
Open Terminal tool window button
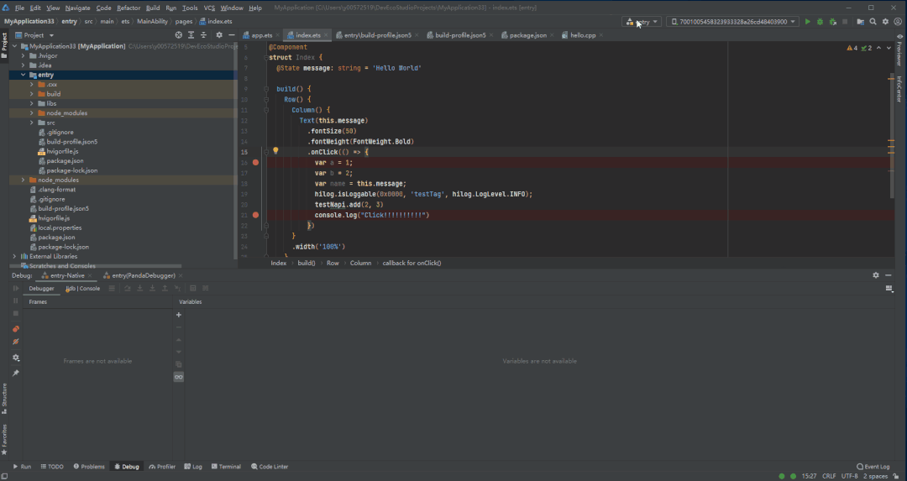(226, 467)
